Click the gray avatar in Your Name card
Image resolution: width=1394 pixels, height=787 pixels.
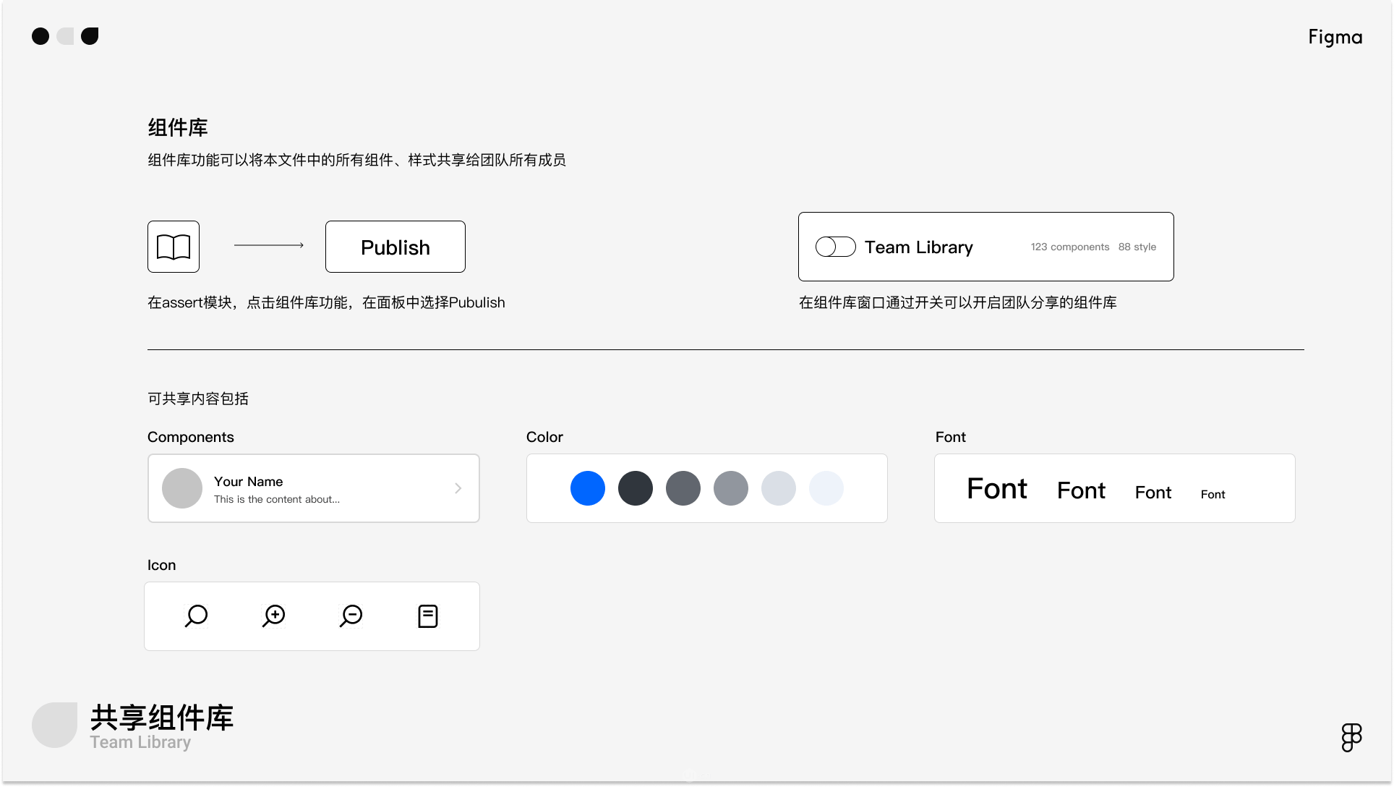pyautogui.click(x=182, y=488)
